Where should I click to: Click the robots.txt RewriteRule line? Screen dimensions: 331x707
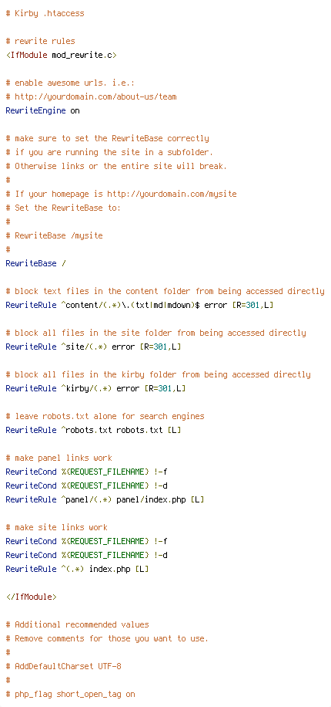(x=93, y=430)
